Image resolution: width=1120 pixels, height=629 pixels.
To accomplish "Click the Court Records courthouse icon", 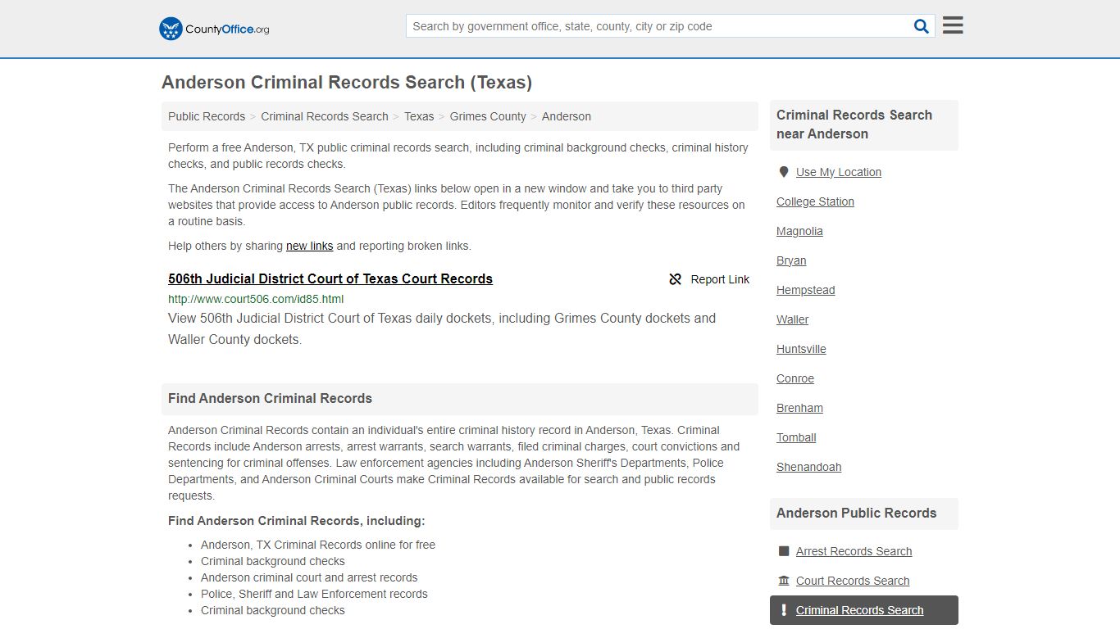I will coord(784,581).
